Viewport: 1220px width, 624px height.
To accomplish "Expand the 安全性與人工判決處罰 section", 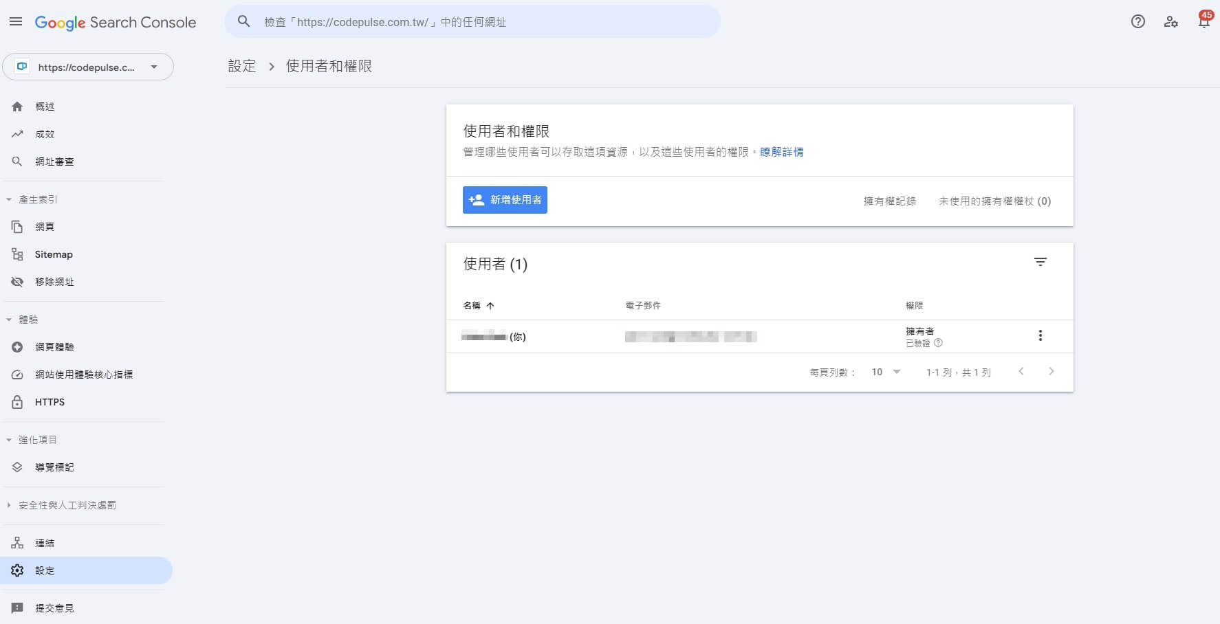I will click(9, 505).
